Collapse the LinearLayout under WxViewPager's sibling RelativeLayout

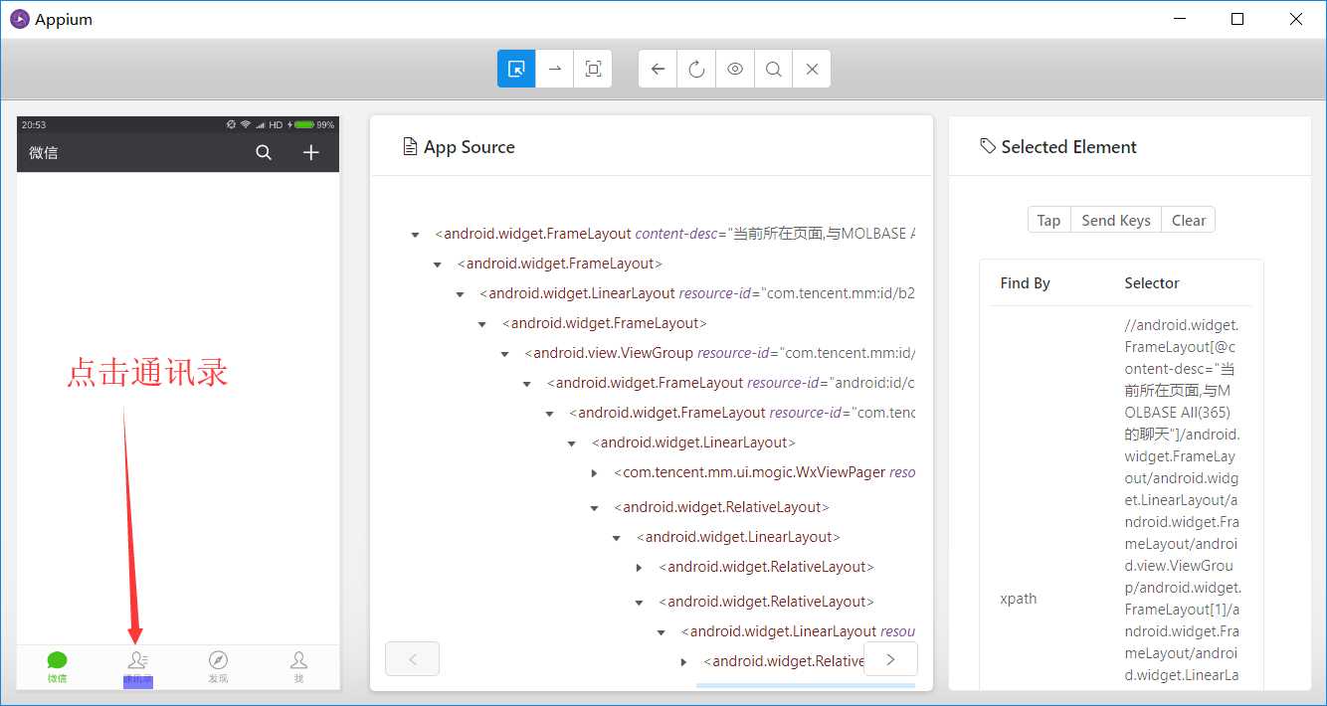617,538
